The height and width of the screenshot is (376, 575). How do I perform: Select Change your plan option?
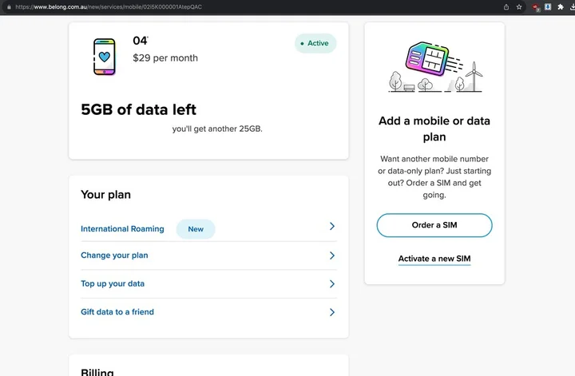coord(114,255)
